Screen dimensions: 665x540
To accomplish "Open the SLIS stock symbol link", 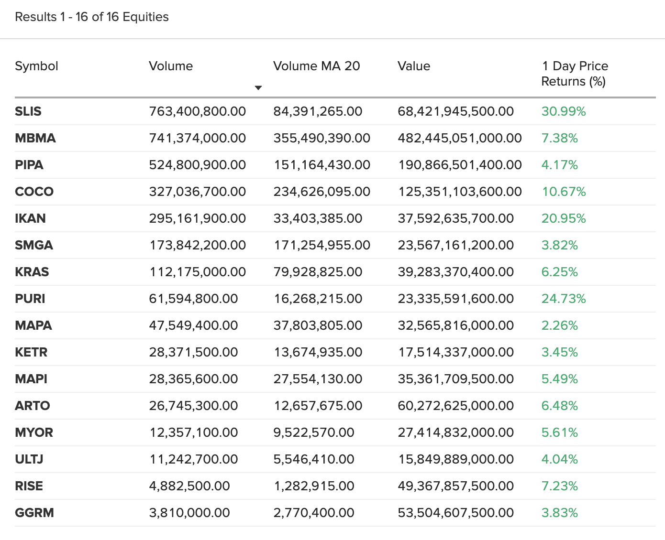I will click(28, 111).
